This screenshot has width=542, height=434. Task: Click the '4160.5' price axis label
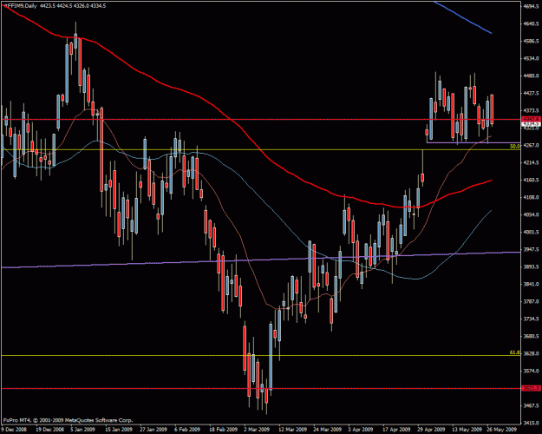click(532, 180)
